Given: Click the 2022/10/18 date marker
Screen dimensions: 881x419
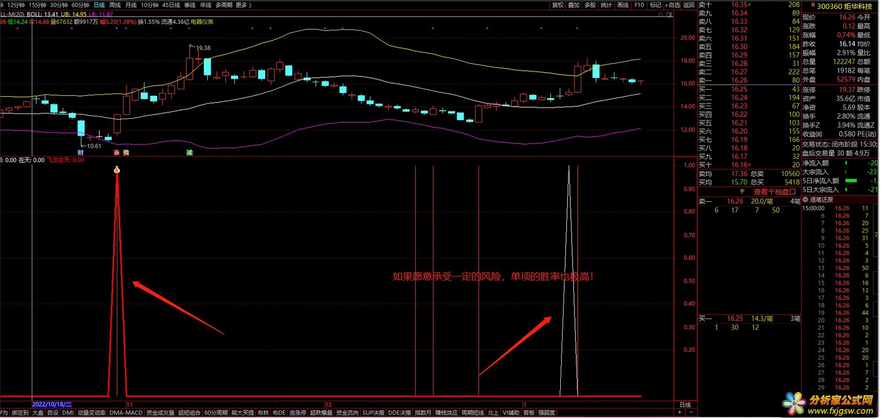Looking at the screenshot, I should 51,405.
